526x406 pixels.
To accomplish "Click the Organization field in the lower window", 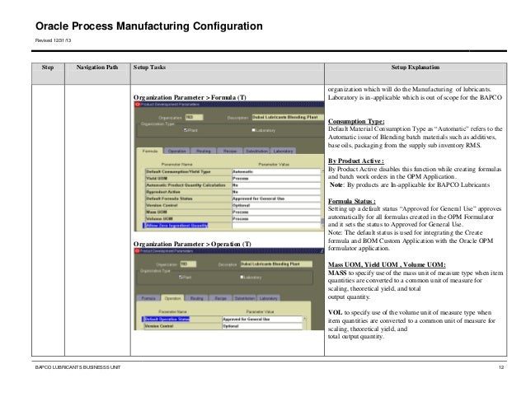I will 188,264.
